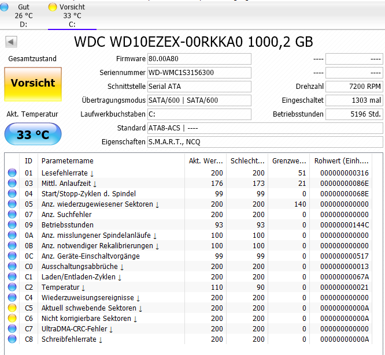This screenshot has width=385, height=355.
Task: Click the Schlecht... column header
Action: [247, 161]
